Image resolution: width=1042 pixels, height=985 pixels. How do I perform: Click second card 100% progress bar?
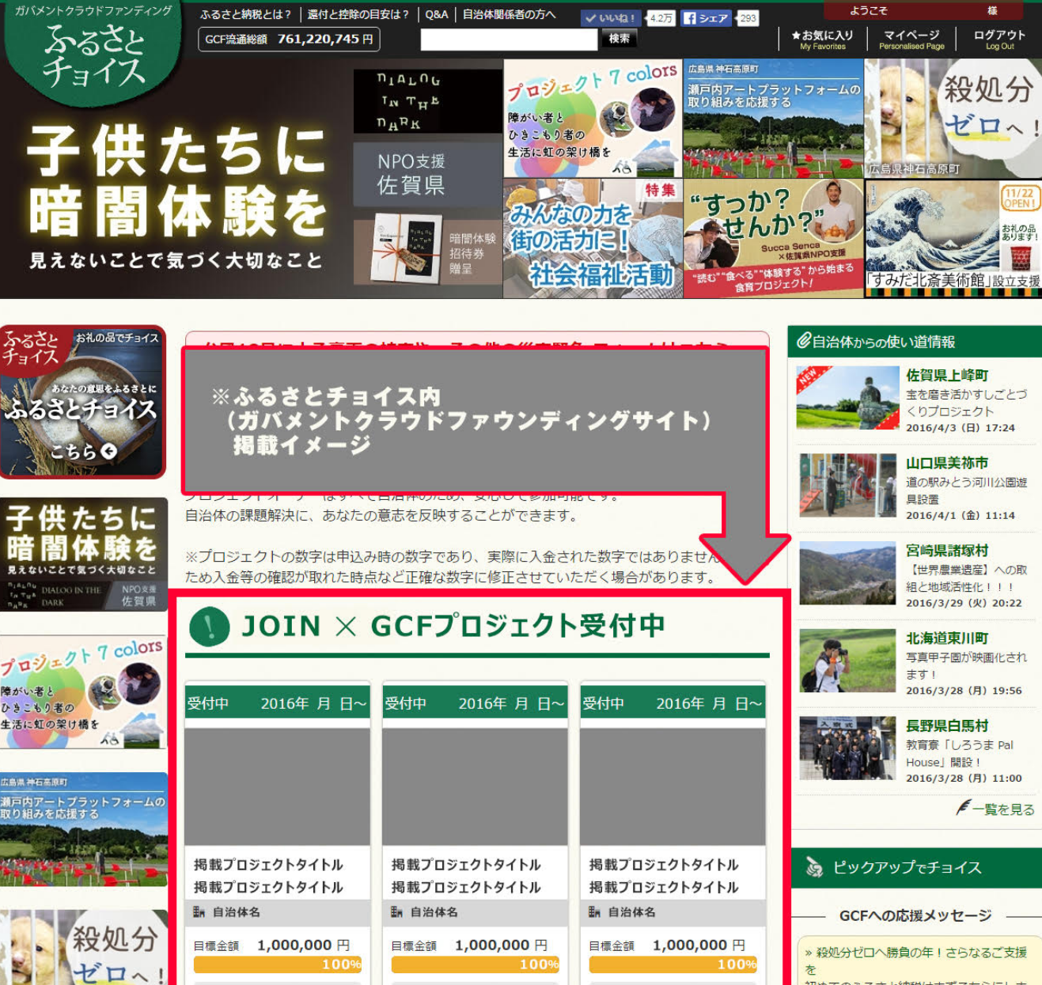pos(475,964)
